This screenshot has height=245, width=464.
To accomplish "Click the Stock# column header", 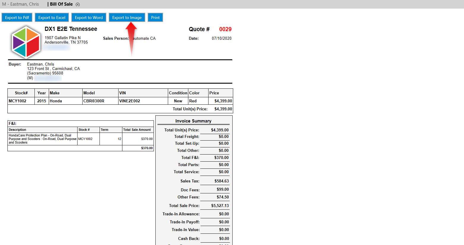I will (21, 93).
